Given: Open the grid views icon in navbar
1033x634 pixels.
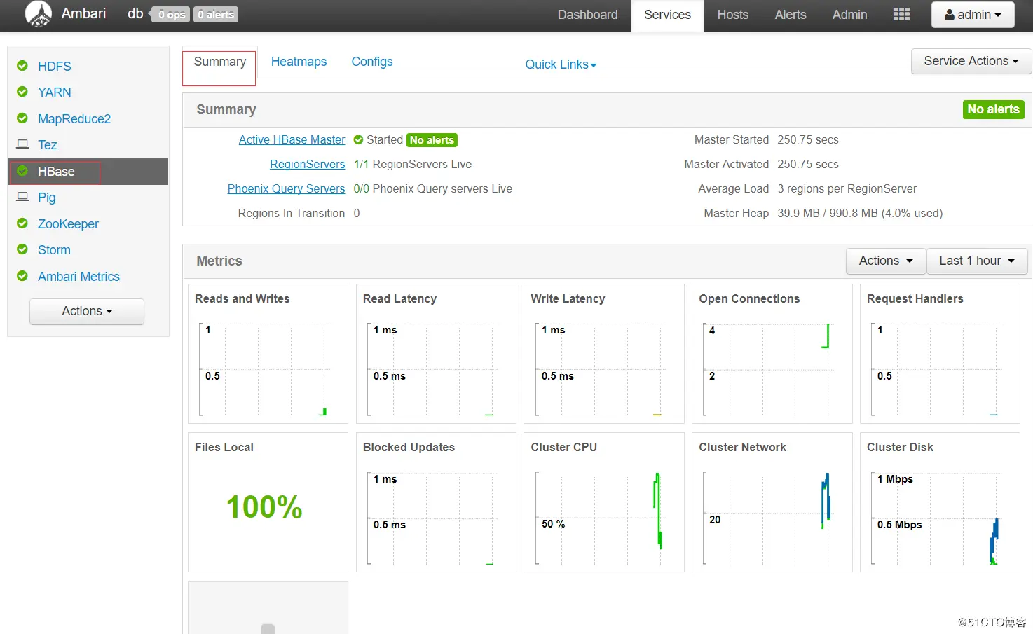Looking at the screenshot, I should click(901, 15).
